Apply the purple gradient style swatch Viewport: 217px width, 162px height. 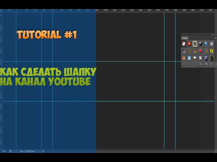point(206,58)
